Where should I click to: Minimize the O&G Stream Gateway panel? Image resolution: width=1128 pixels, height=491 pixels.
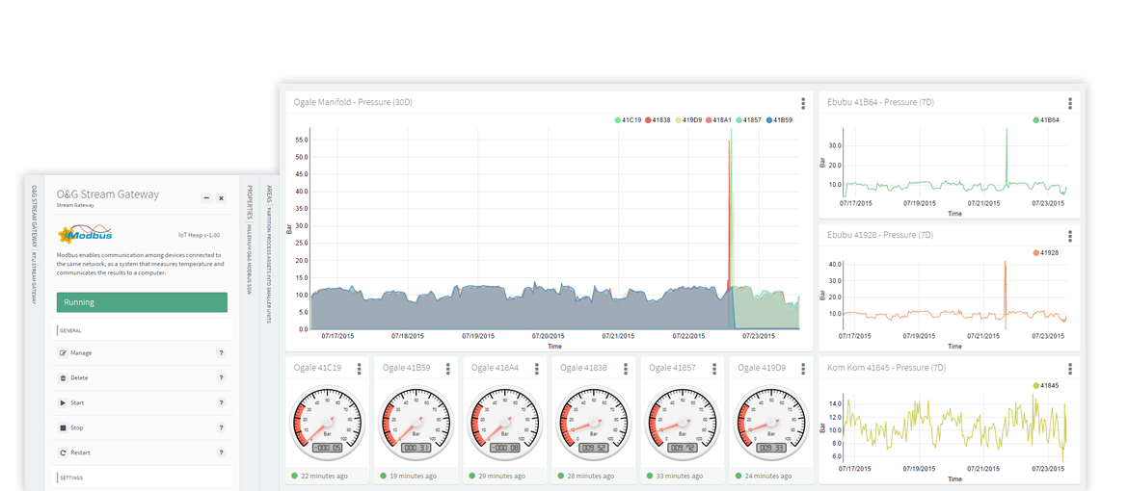point(205,198)
